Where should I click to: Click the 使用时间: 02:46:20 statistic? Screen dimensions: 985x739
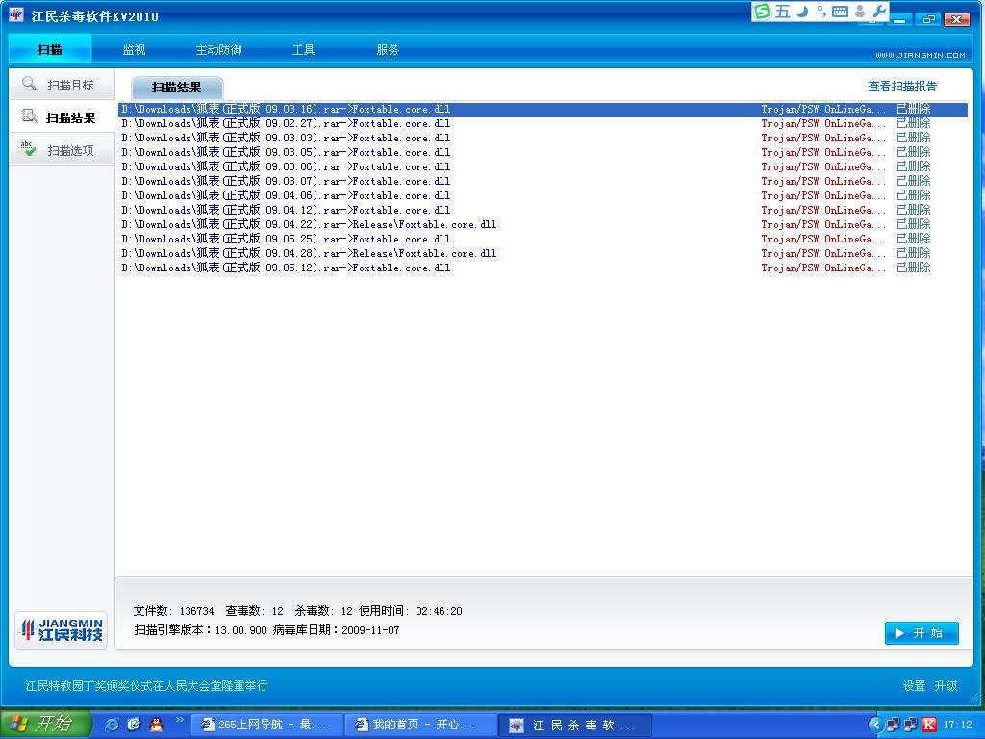[410, 611]
